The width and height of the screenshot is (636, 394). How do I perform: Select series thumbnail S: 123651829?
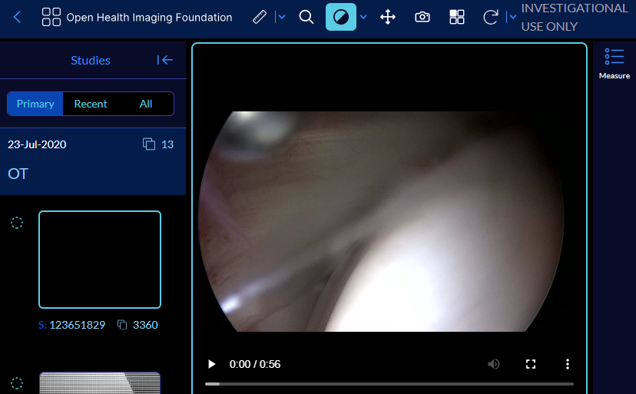click(100, 260)
